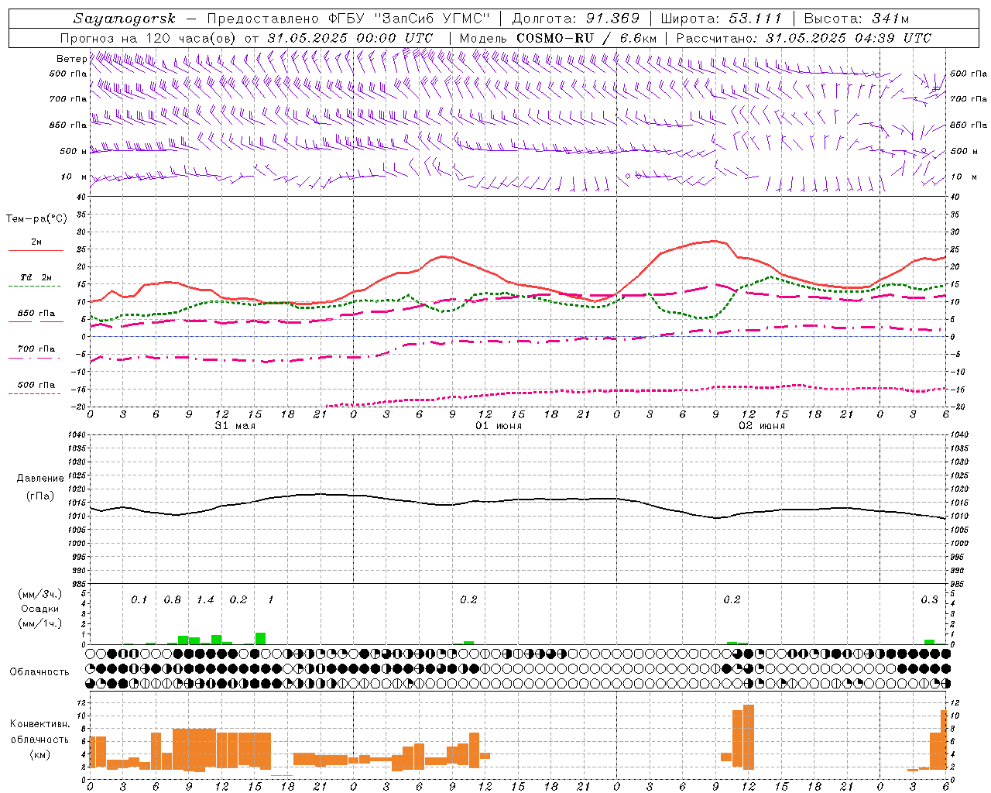Viewport: 991px width, 793px height.
Task: Click the '02 июня' date label
Action: [762, 426]
